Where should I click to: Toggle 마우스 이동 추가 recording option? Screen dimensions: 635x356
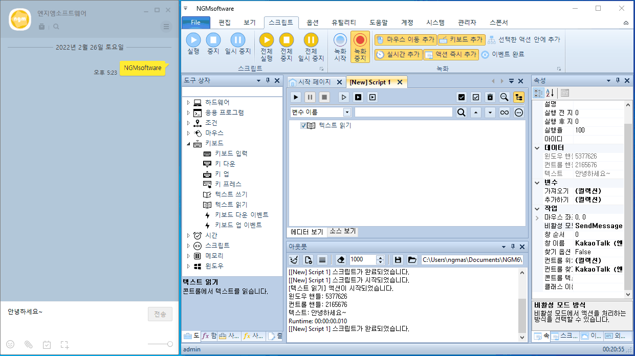coord(405,39)
